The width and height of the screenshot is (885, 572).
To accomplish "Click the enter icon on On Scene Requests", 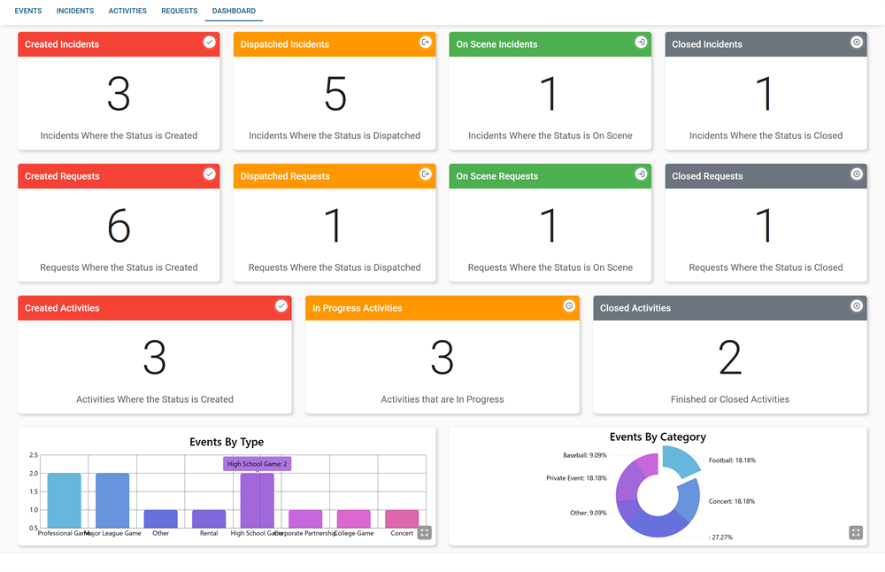I will click(x=641, y=174).
